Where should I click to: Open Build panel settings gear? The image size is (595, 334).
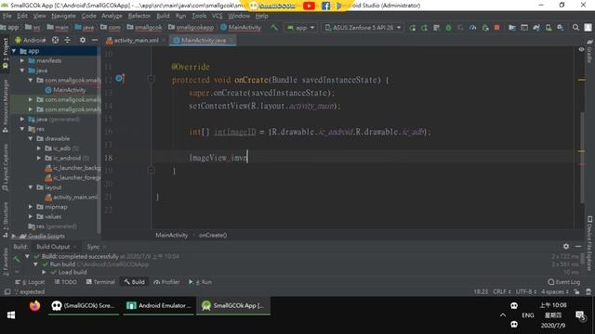click(x=566, y=247)
